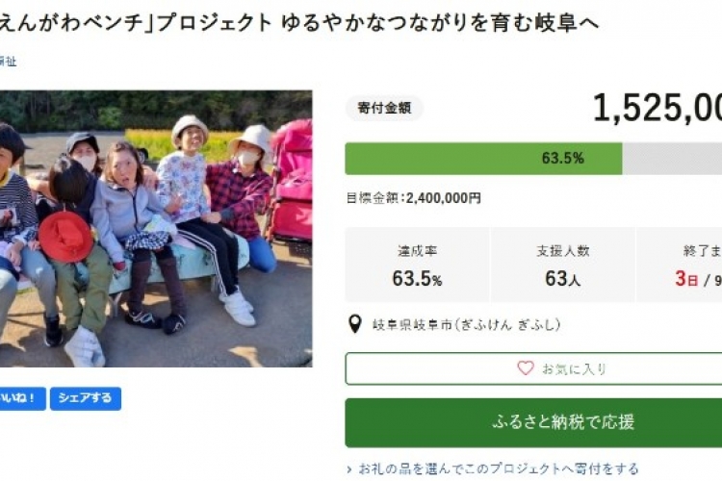Click the location pin icon
This screenshot has height=481, width=722.
point(354,324)
